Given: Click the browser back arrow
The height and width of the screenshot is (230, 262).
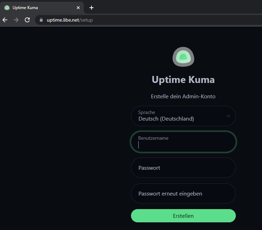Looking at the screenshot, I should coord(5,20).
